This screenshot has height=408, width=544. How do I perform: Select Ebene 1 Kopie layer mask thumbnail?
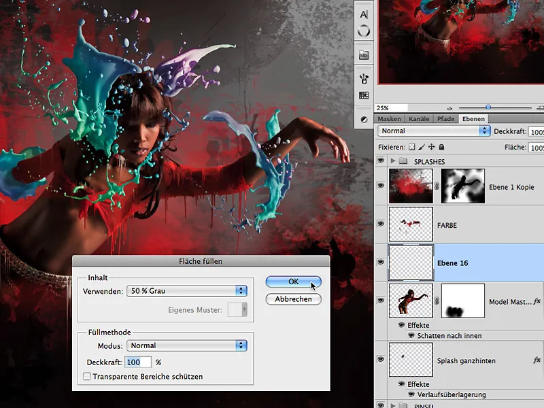tap(463, 186)
